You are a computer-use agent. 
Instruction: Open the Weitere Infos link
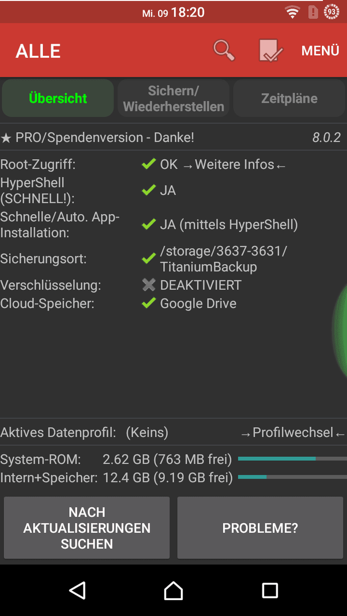tap(234, 165)
